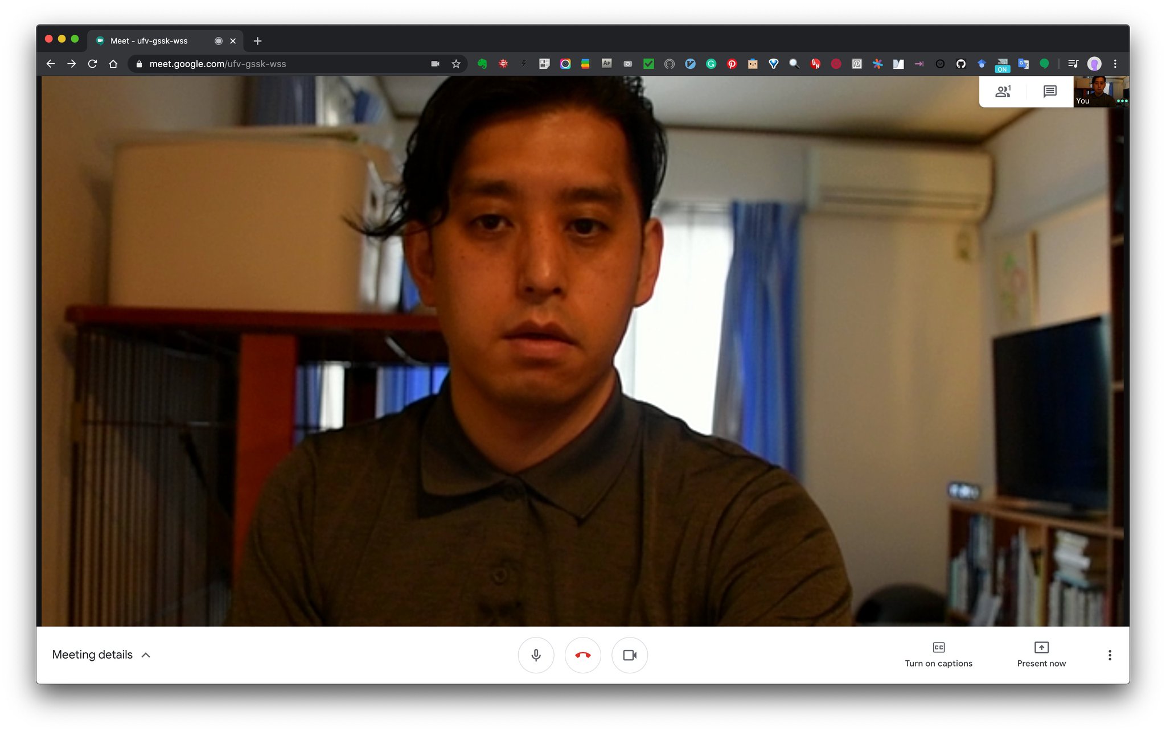
Task: Open the GitHub extension icon
Action: 960,64
